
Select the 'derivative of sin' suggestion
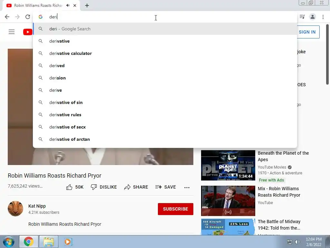165,102
